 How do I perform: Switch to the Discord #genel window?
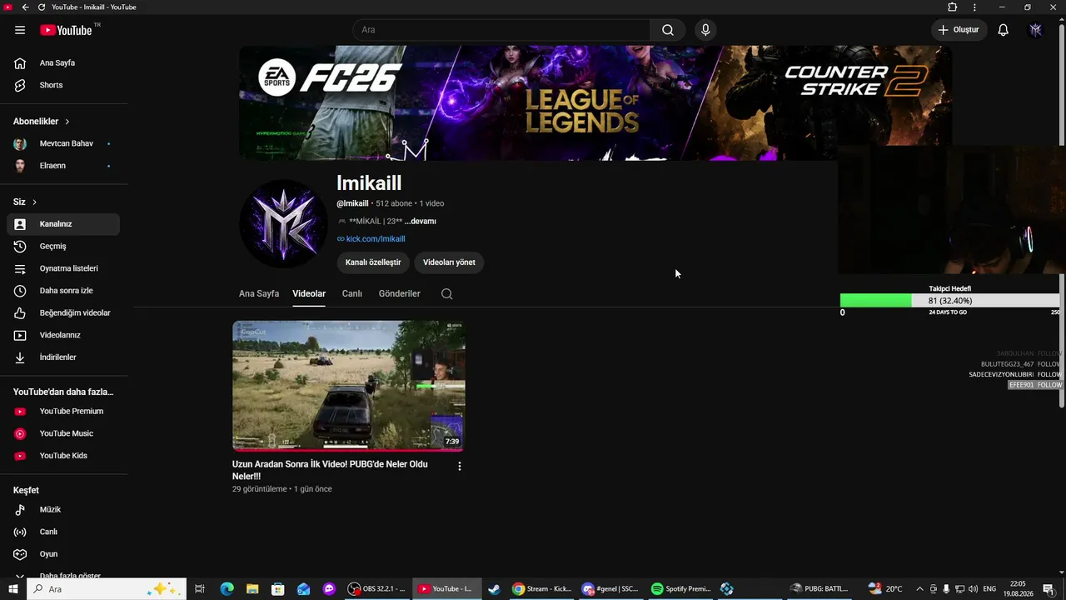[611, 589]
